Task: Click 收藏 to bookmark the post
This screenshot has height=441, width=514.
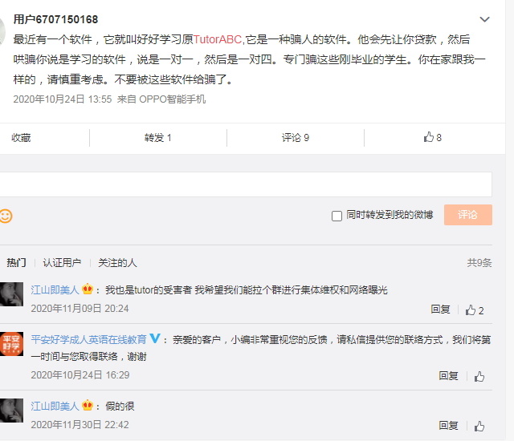Action: [21, 138]
